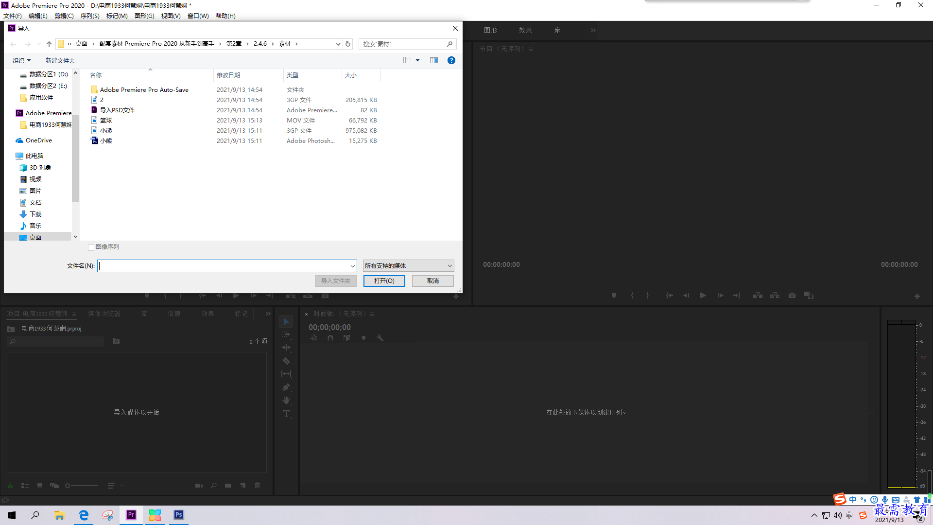Switch to 图形 workspace tab

coord(490,30)
